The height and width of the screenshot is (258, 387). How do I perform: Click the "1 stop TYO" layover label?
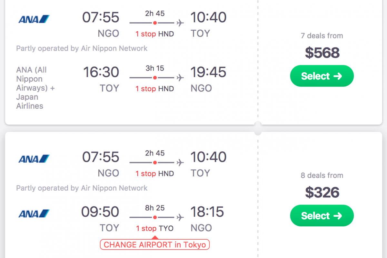(155, 229)
